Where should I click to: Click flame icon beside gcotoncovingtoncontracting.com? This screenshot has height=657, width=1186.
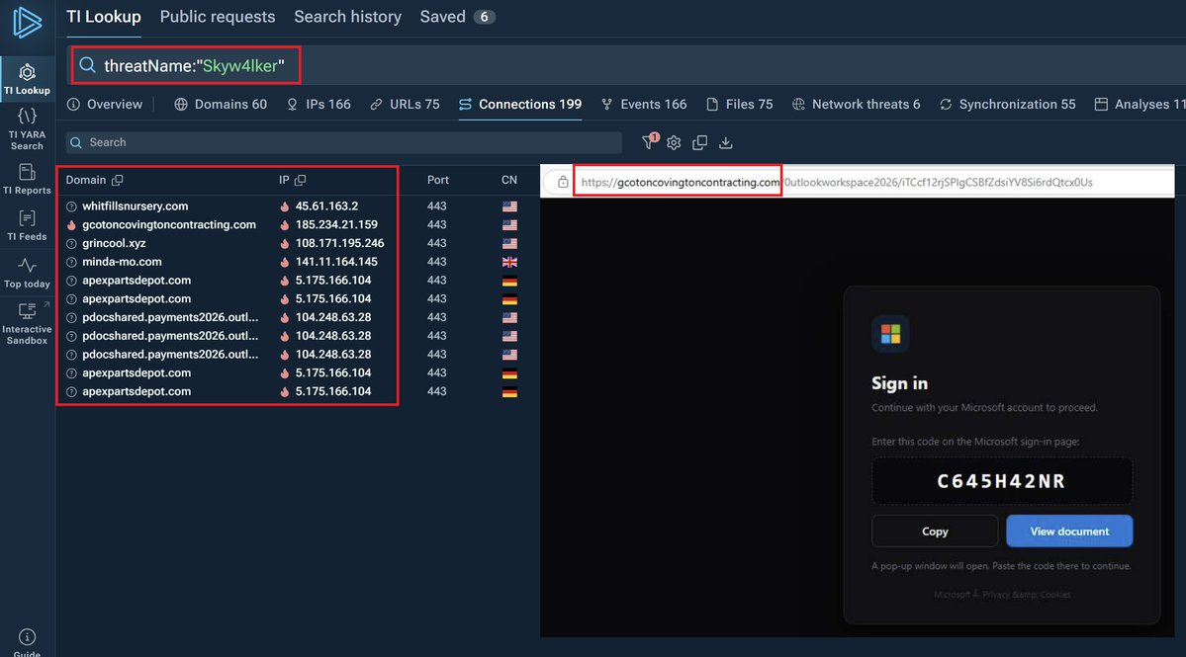[x=71, y=225]
